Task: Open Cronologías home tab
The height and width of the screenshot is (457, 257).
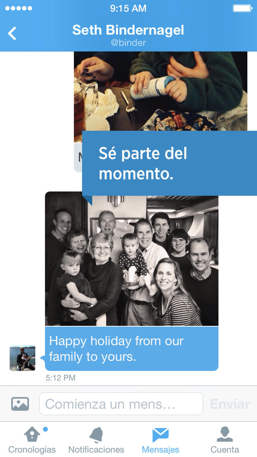Action: [x=32, y=440]
